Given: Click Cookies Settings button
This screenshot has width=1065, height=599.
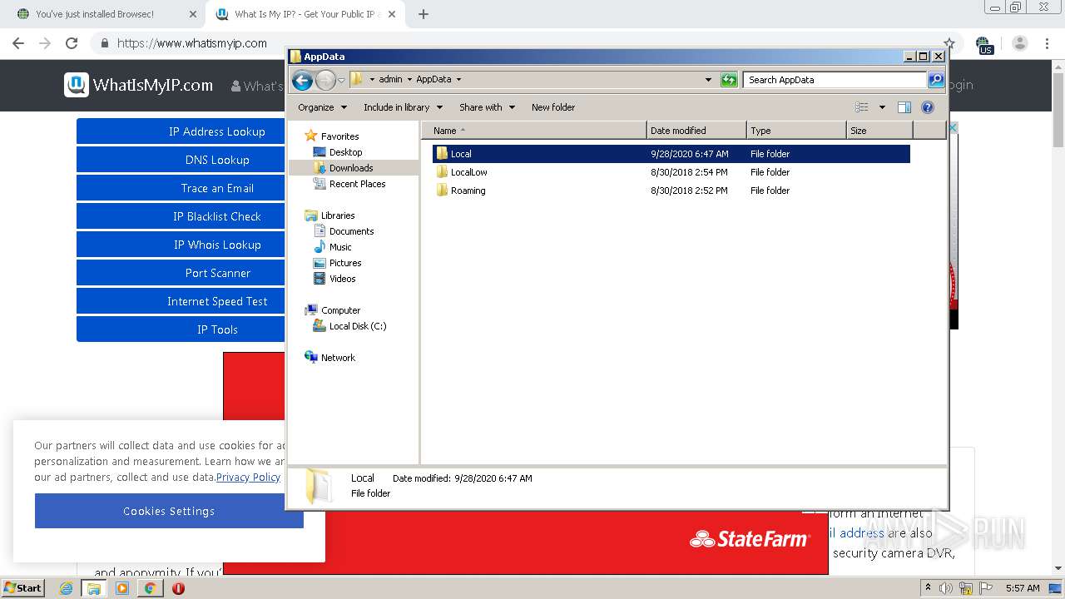Looking at the screenshot, I should (x=169, y=511).
